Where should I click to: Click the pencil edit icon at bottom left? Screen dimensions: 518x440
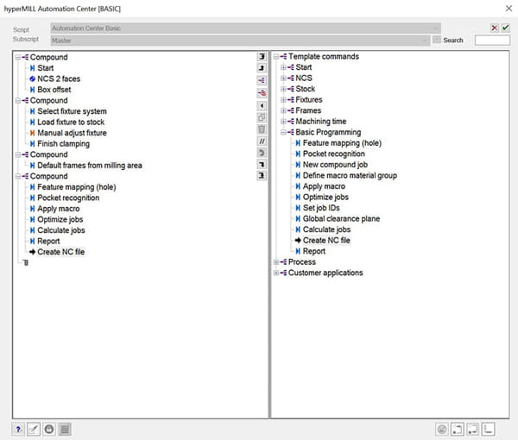click(x=34, y=430)
